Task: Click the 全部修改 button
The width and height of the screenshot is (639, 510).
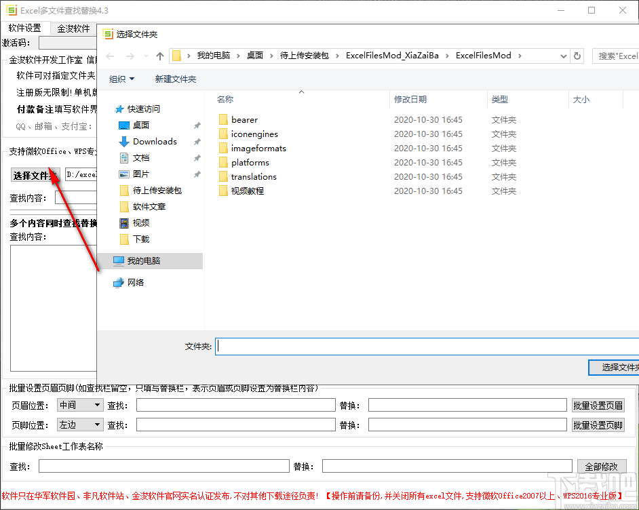Action: click(x=602, y=466)
